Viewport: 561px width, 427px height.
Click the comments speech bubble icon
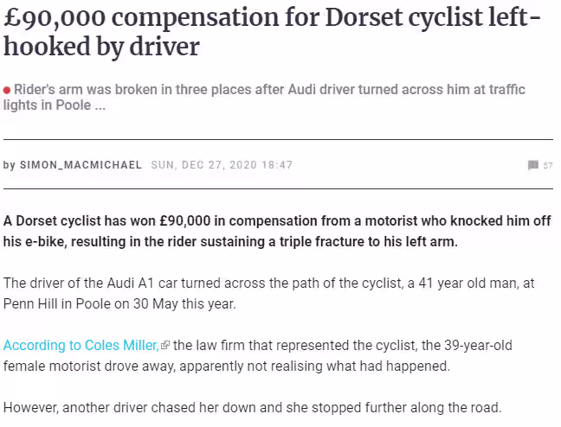pos(532,165)
